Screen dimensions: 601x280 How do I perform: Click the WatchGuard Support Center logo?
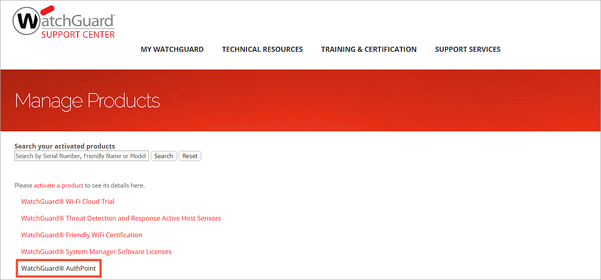point(64,23)
